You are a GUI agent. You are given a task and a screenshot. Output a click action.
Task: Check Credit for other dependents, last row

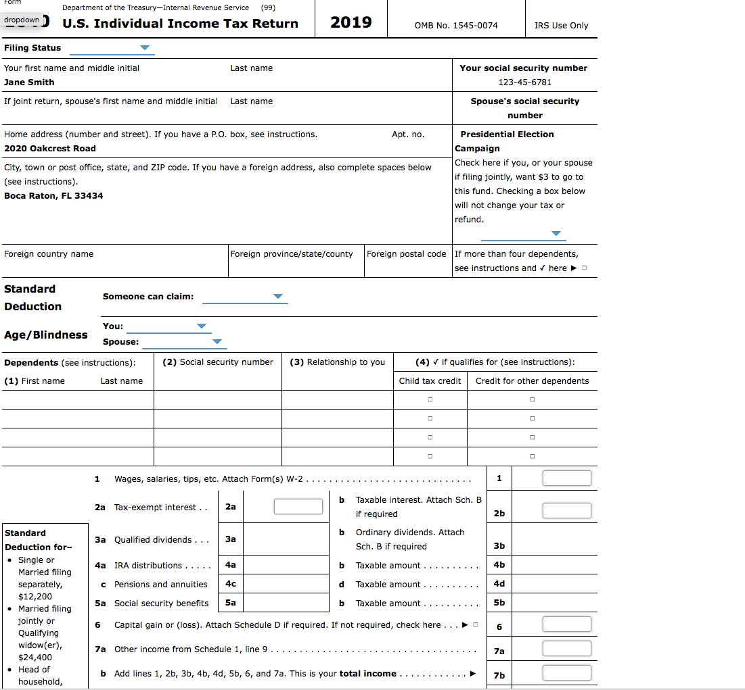(x=532, y=455)
